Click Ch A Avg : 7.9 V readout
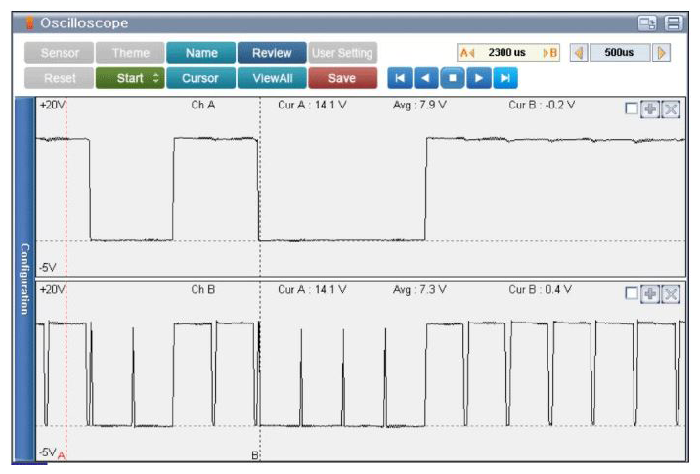 coord(419,105)
